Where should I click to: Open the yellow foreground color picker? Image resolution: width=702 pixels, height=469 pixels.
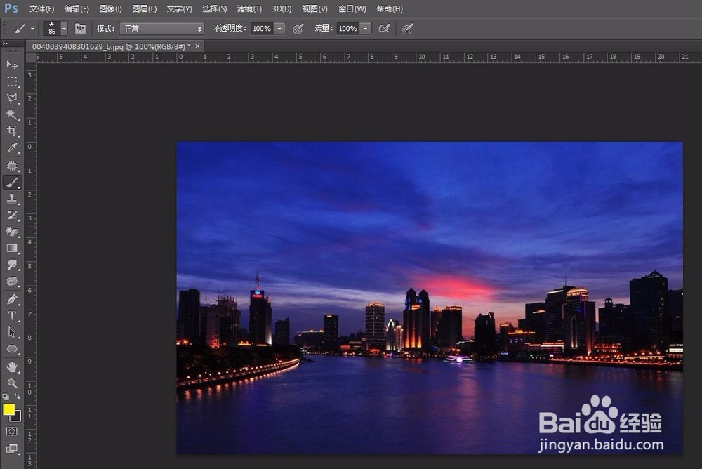tap(8, 409)
